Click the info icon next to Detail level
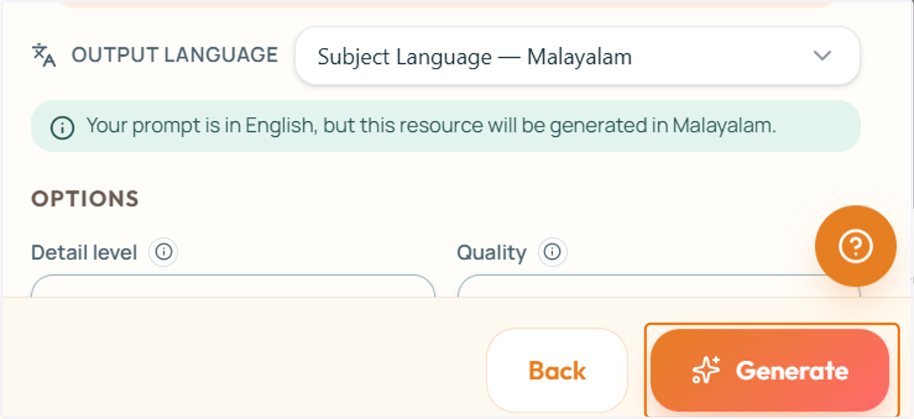Screen dimensions: 914x419 click(x=163, y=251)
